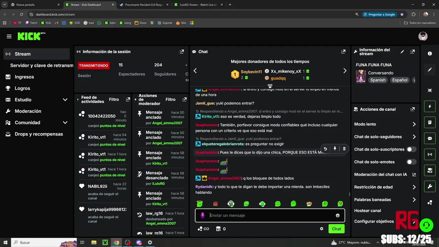Pin the hovered lisaphantom message
This screenshot has height=247, width=439.
coord(335,149)
